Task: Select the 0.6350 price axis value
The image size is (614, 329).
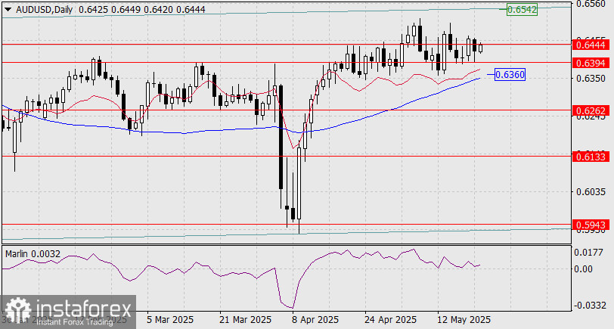Action: [x=591, y=79]
